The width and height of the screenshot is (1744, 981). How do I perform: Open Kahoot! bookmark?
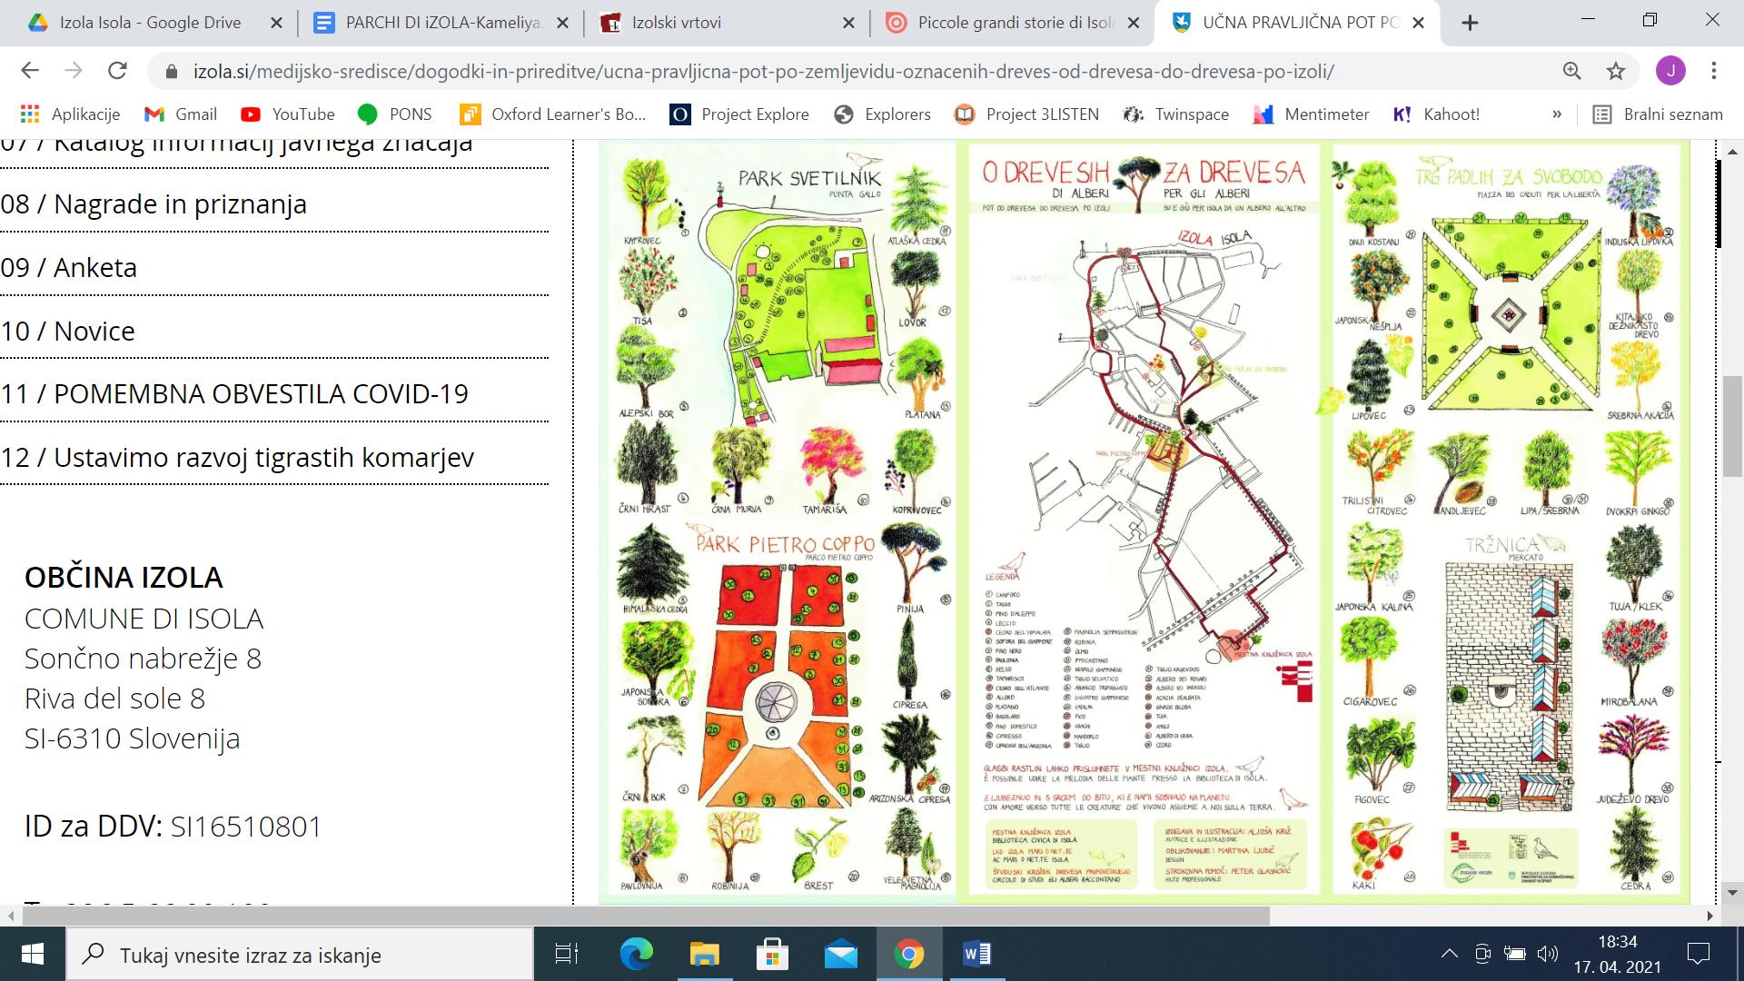1436,114
